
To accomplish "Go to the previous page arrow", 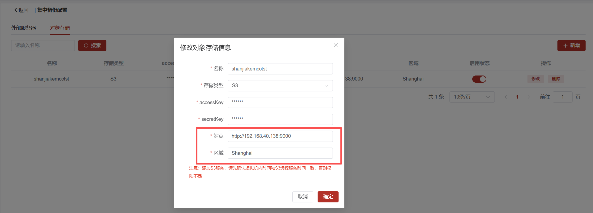I will click(x=506, y=97).
